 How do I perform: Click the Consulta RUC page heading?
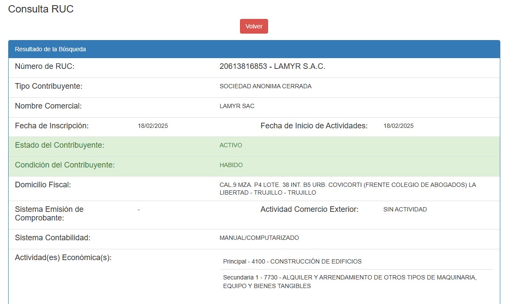pos(41,9)
